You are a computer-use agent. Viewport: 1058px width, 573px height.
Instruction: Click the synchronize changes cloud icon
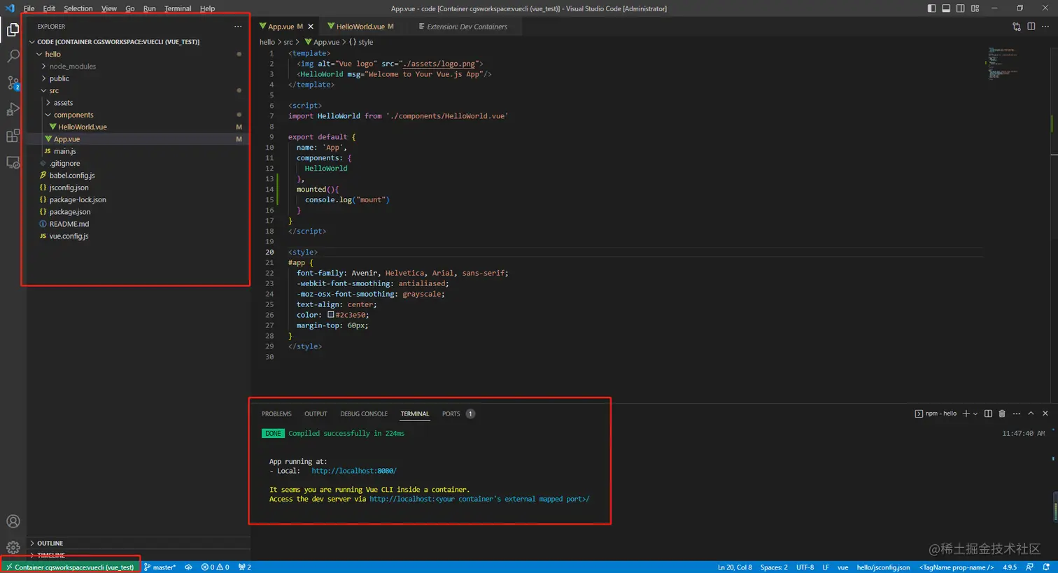[188, 567]
